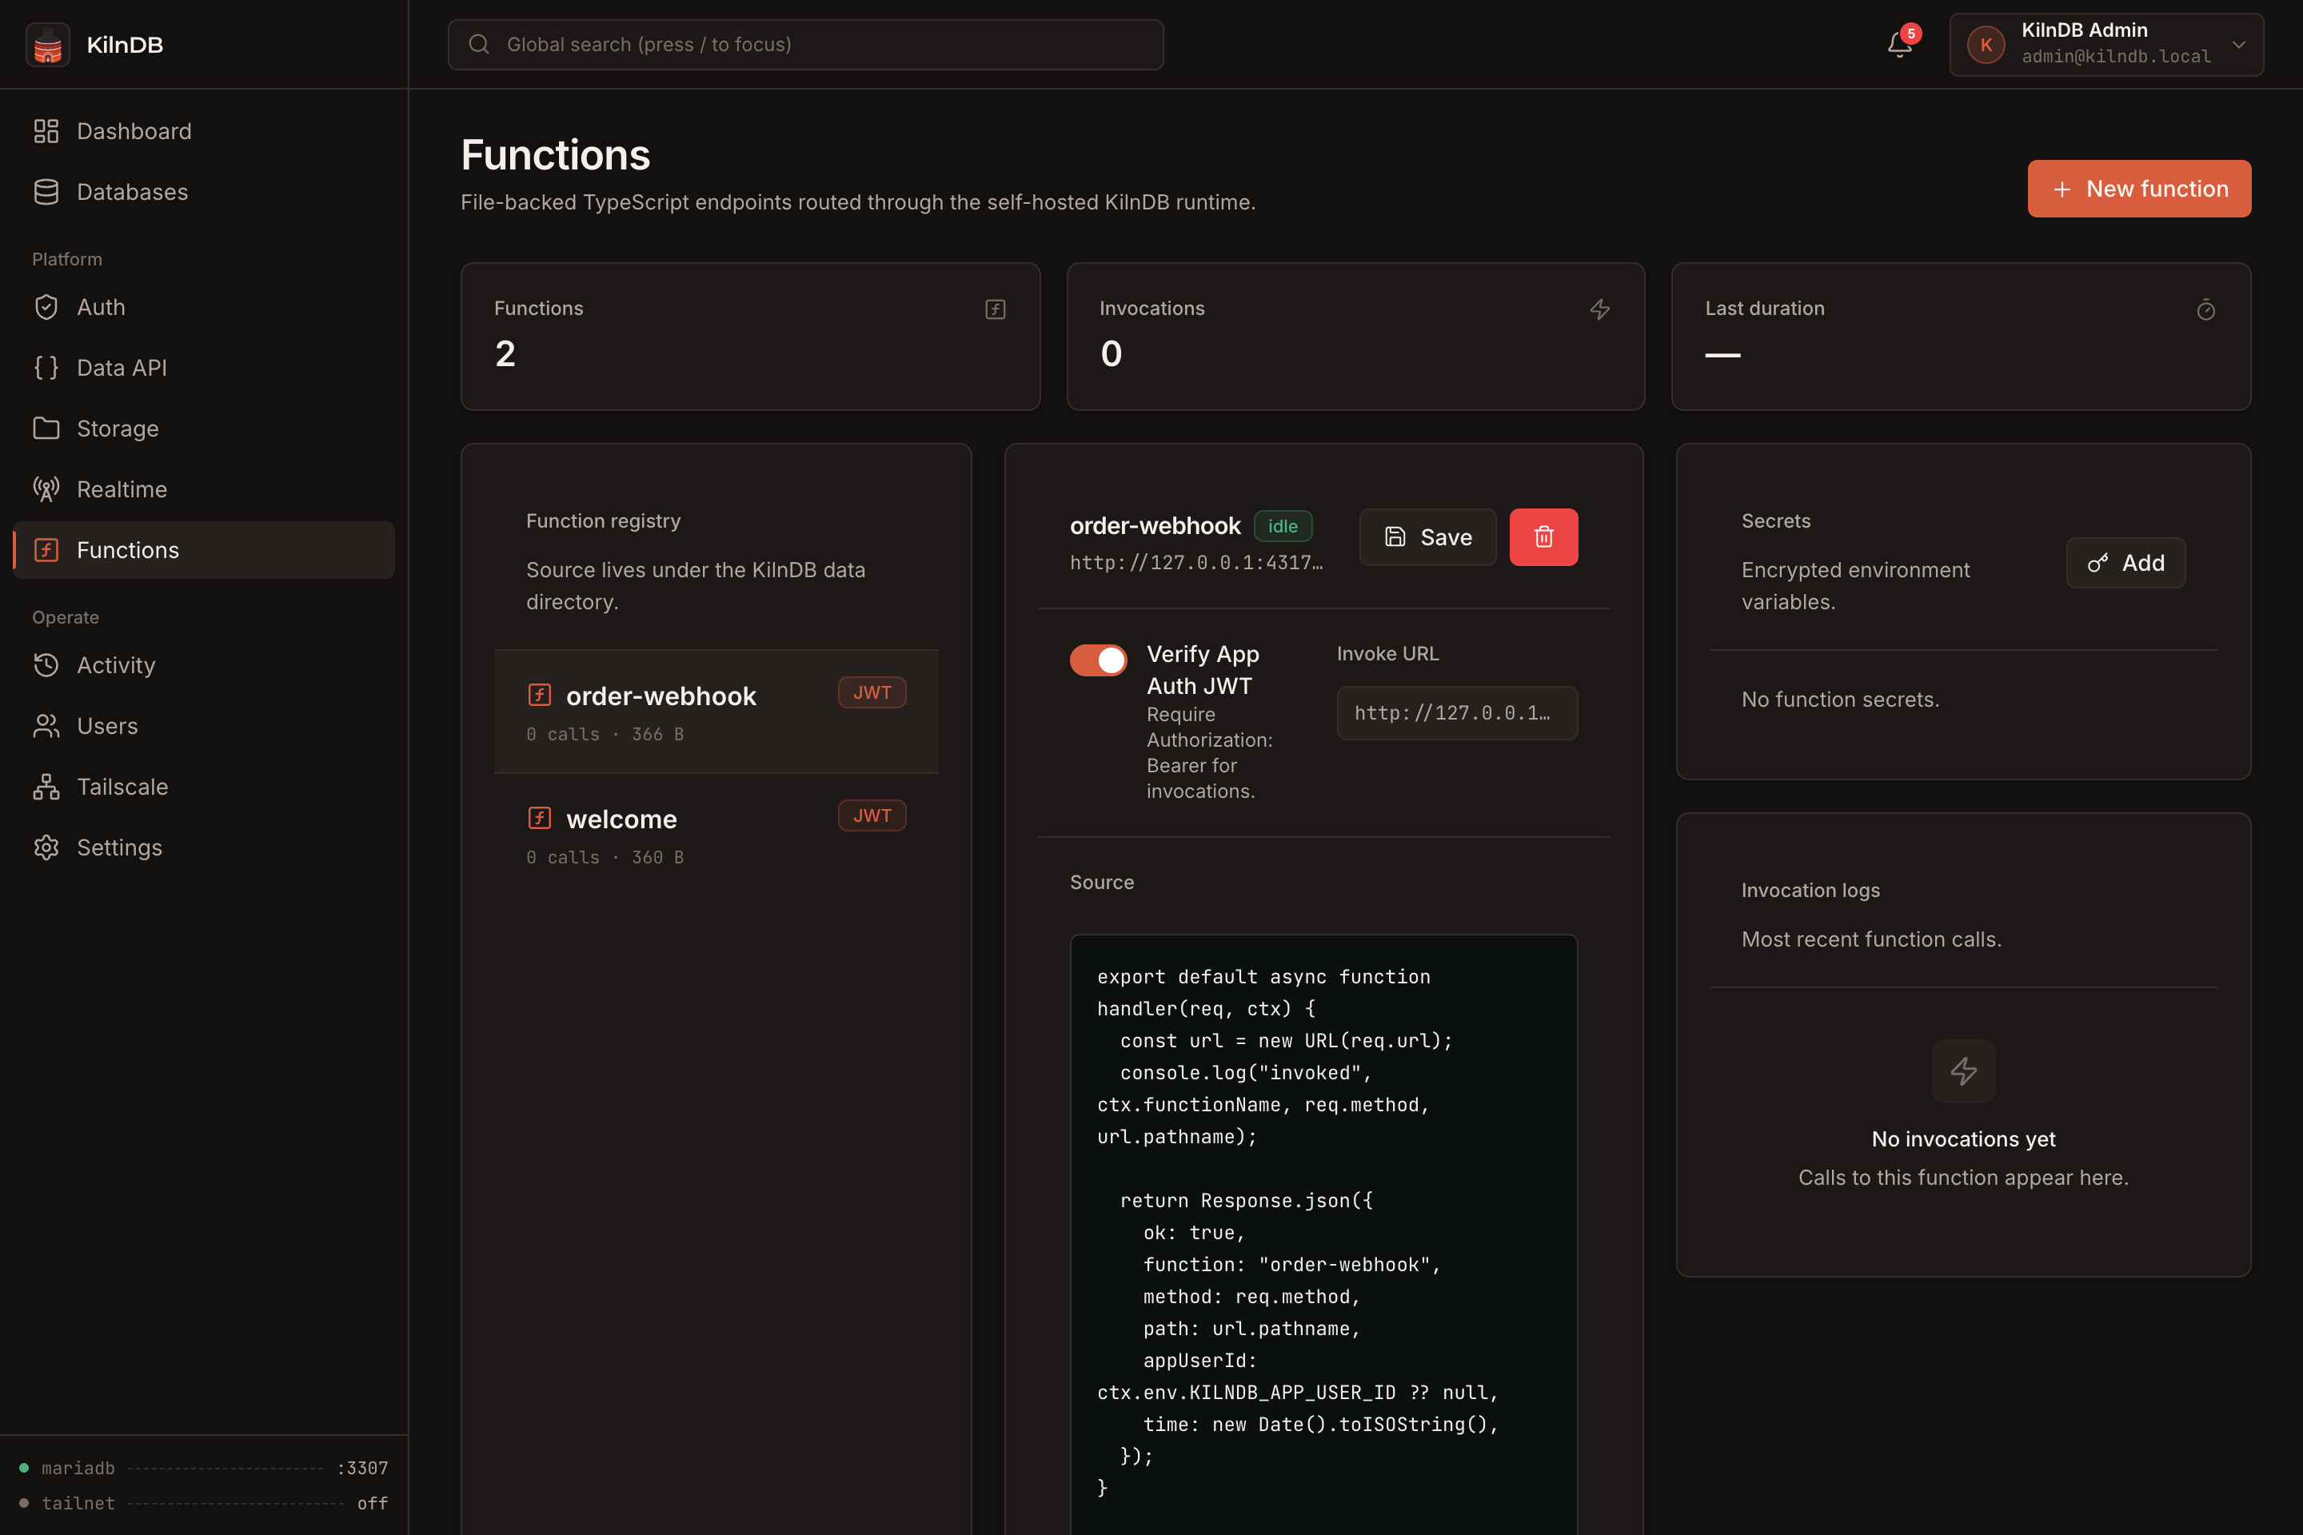The image size is (2303, 1535).
Task: Click the admin@kilndb.local email text
Action: click(x=2116, y=57)
